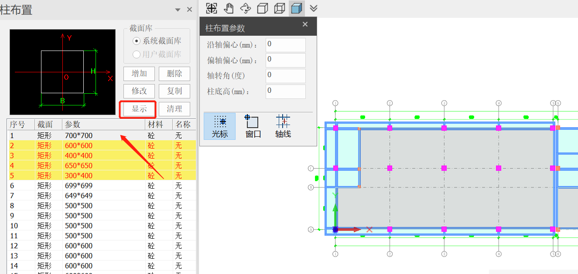Click the 增加 button
This screenshot has height=274, width=578.
coord(139,74)
